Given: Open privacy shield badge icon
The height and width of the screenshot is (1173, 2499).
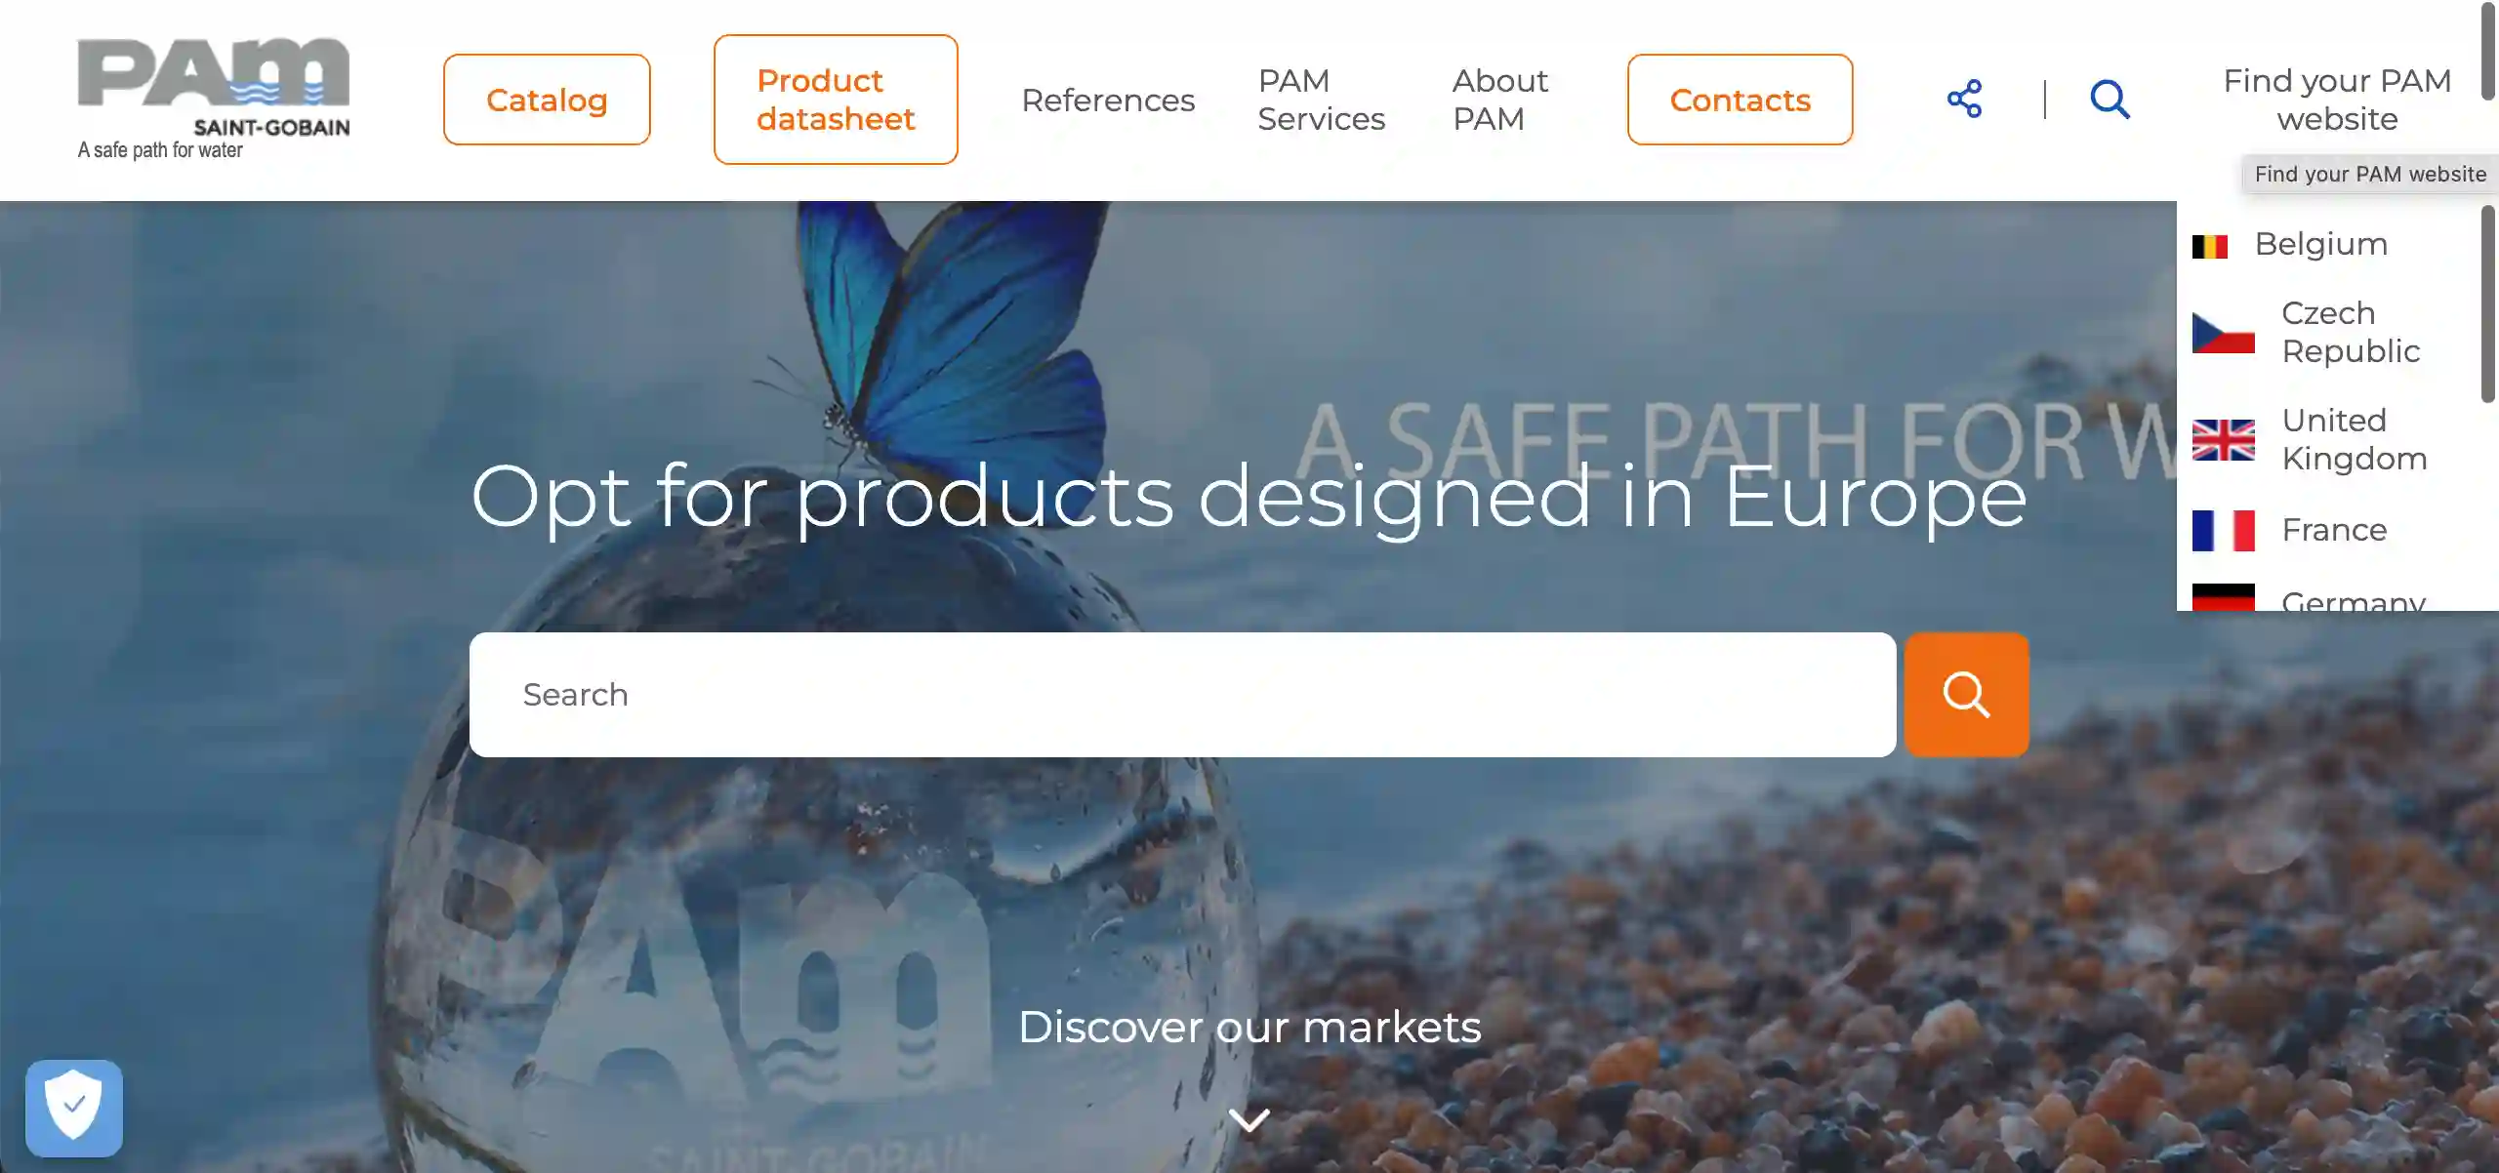Looking at the screenshot, I should (74, 1108).
